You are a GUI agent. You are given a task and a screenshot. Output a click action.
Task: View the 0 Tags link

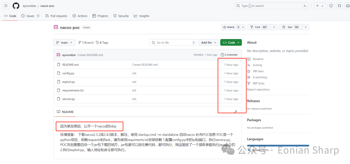click(x=102, y=42)
